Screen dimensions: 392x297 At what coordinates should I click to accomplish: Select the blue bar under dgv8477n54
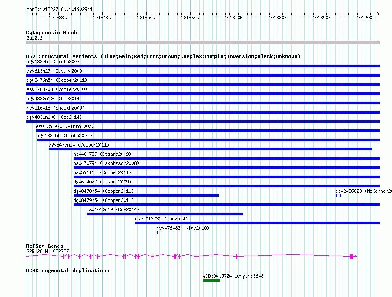pyautogui.click(x=210, y=149)
